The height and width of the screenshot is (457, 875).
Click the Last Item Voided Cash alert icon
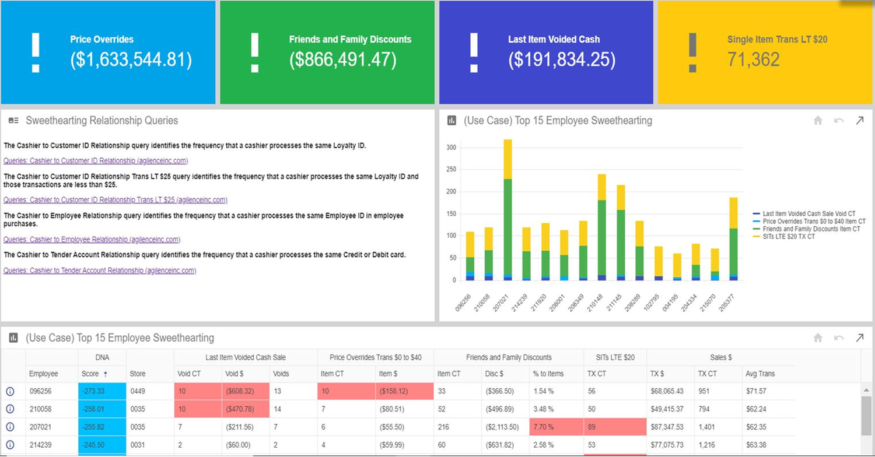click(474, 52)
